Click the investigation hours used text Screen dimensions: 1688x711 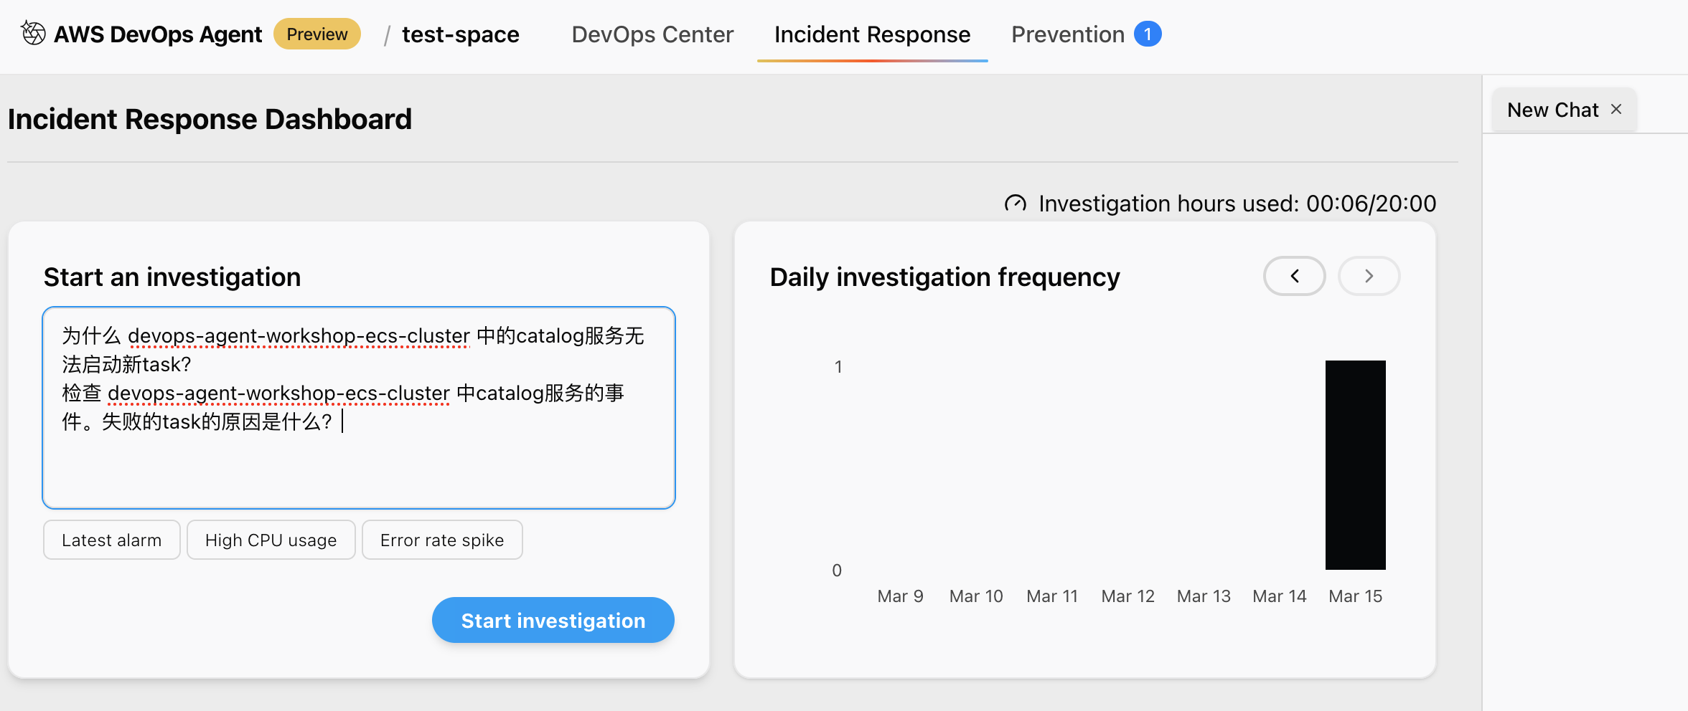pos(1237,204)
